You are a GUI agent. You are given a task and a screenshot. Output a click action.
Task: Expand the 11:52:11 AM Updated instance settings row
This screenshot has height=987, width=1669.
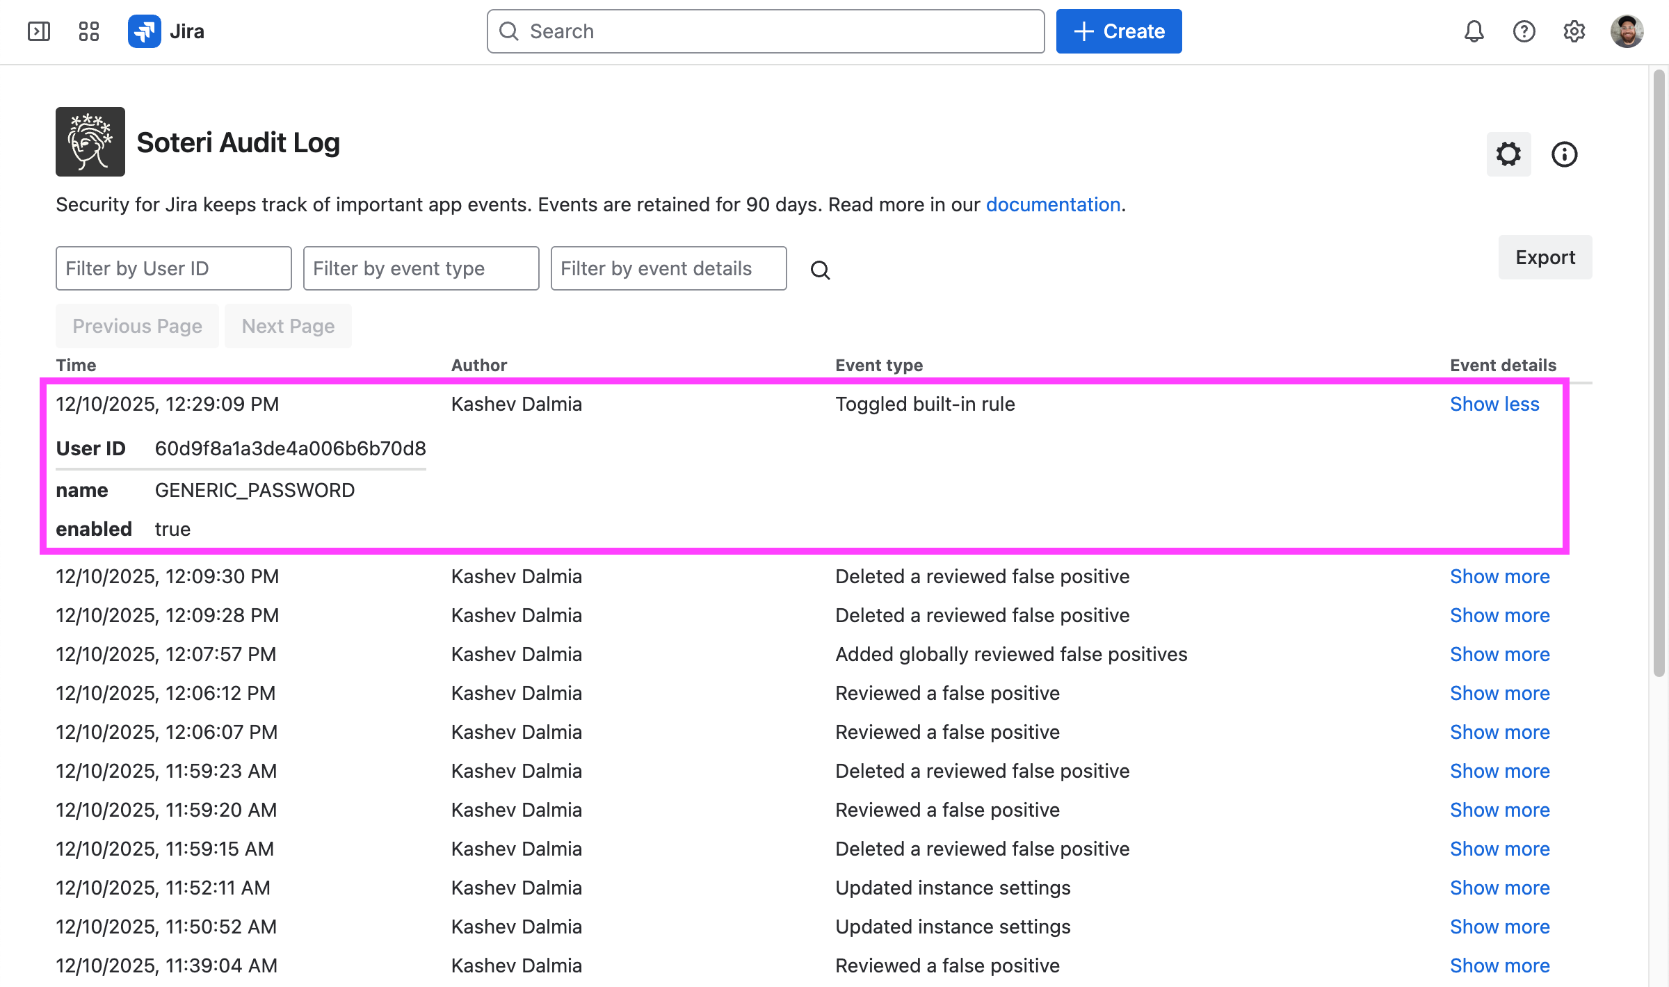point(1499,888)
